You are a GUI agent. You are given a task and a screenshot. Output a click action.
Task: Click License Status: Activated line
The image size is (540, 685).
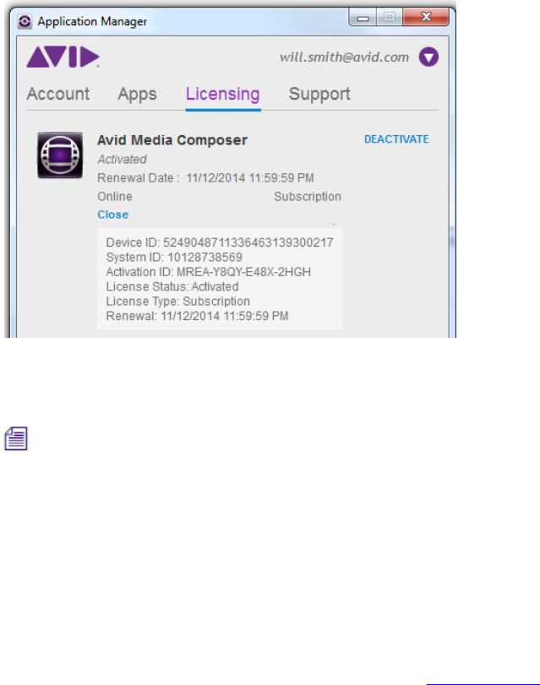[x=172, y=286]
